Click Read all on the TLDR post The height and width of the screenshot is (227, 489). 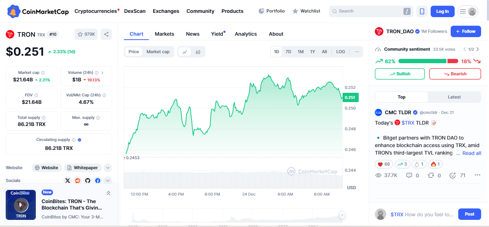[472, 153]
